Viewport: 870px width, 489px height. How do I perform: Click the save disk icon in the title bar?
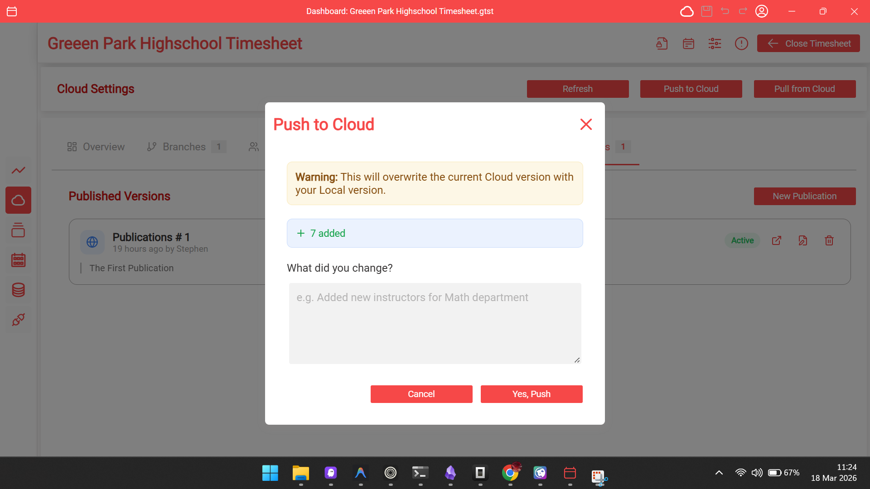coord(706,11)
